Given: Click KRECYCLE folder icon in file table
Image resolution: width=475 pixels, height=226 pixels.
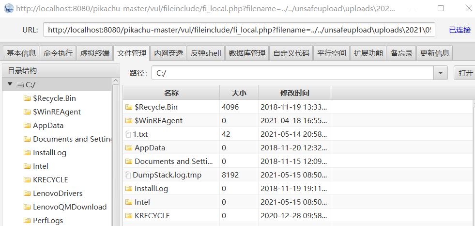Looking at the screenshot, I should [129, 215].
